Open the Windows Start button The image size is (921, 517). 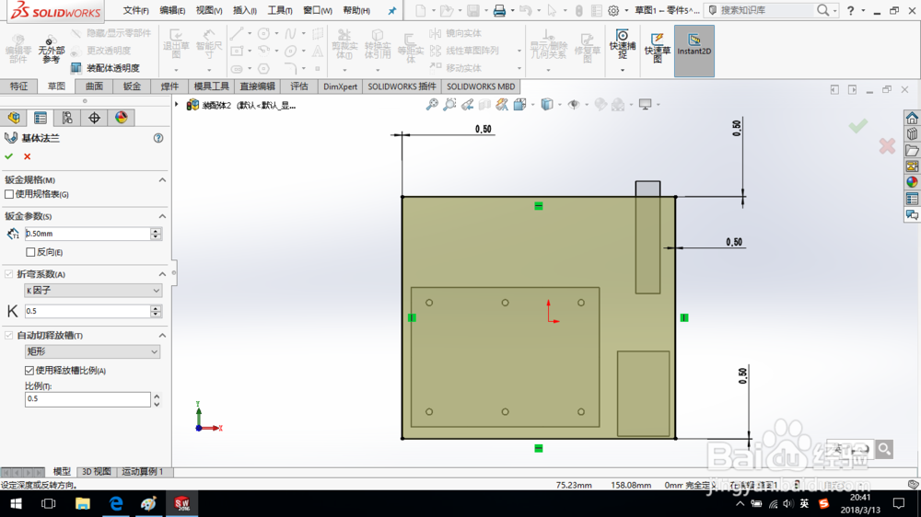(16, 503)
